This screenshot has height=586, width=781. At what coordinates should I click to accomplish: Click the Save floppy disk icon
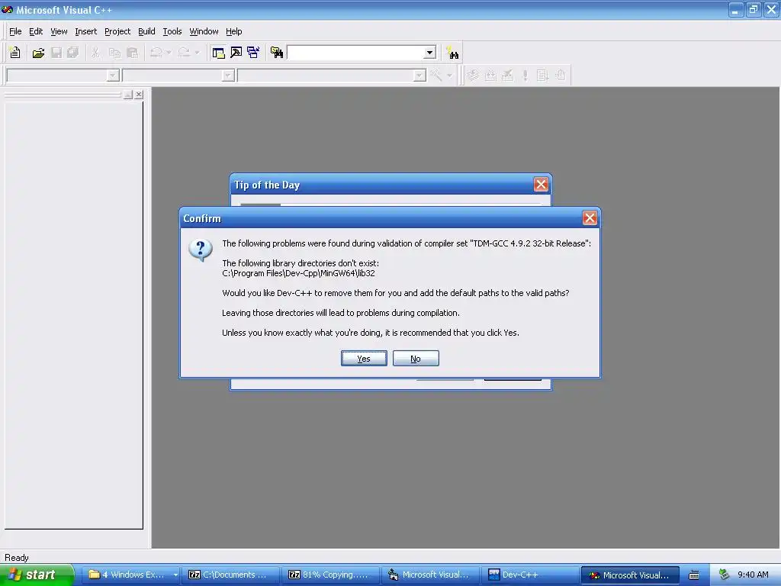56,53
